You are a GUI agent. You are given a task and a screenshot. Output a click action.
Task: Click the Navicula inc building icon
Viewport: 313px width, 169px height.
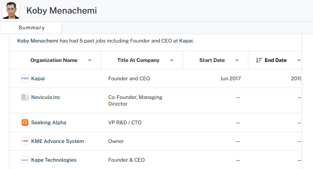click(25, 97)
